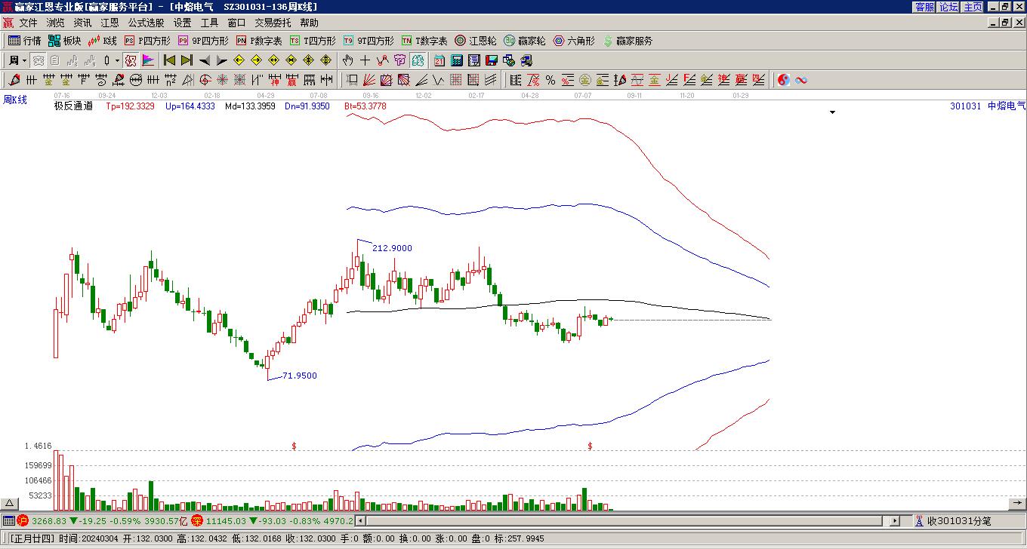This screenshot has height=549, width=1027.
Task: Click the 212.9000 high price label
Action: [392, 248]
